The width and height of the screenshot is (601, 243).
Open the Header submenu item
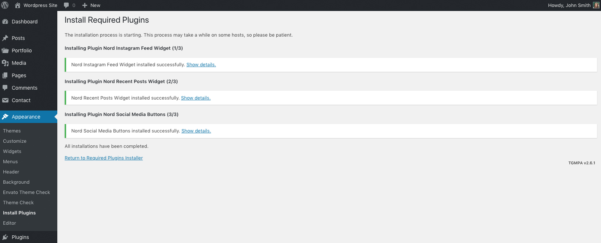click(11, 172)
